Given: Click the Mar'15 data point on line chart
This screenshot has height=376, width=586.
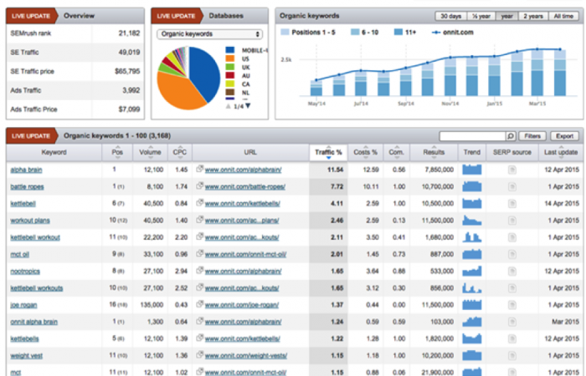Looking at the screenshot, I should (x=537, y=48).
